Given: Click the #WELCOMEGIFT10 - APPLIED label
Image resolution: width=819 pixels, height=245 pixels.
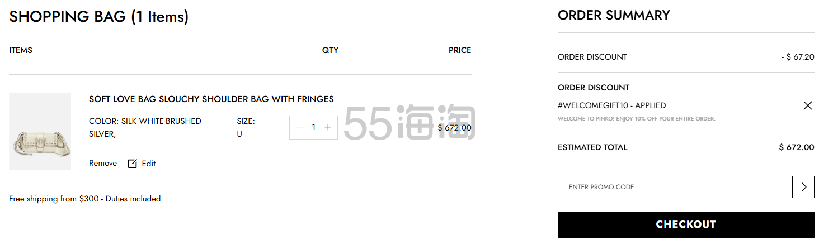Looking at the screenshot, I should tap(612, 105).
